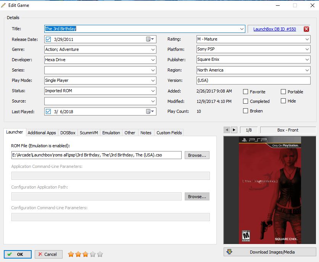
Task: Click the Box - Front image type selector
Action: [288, 130]
